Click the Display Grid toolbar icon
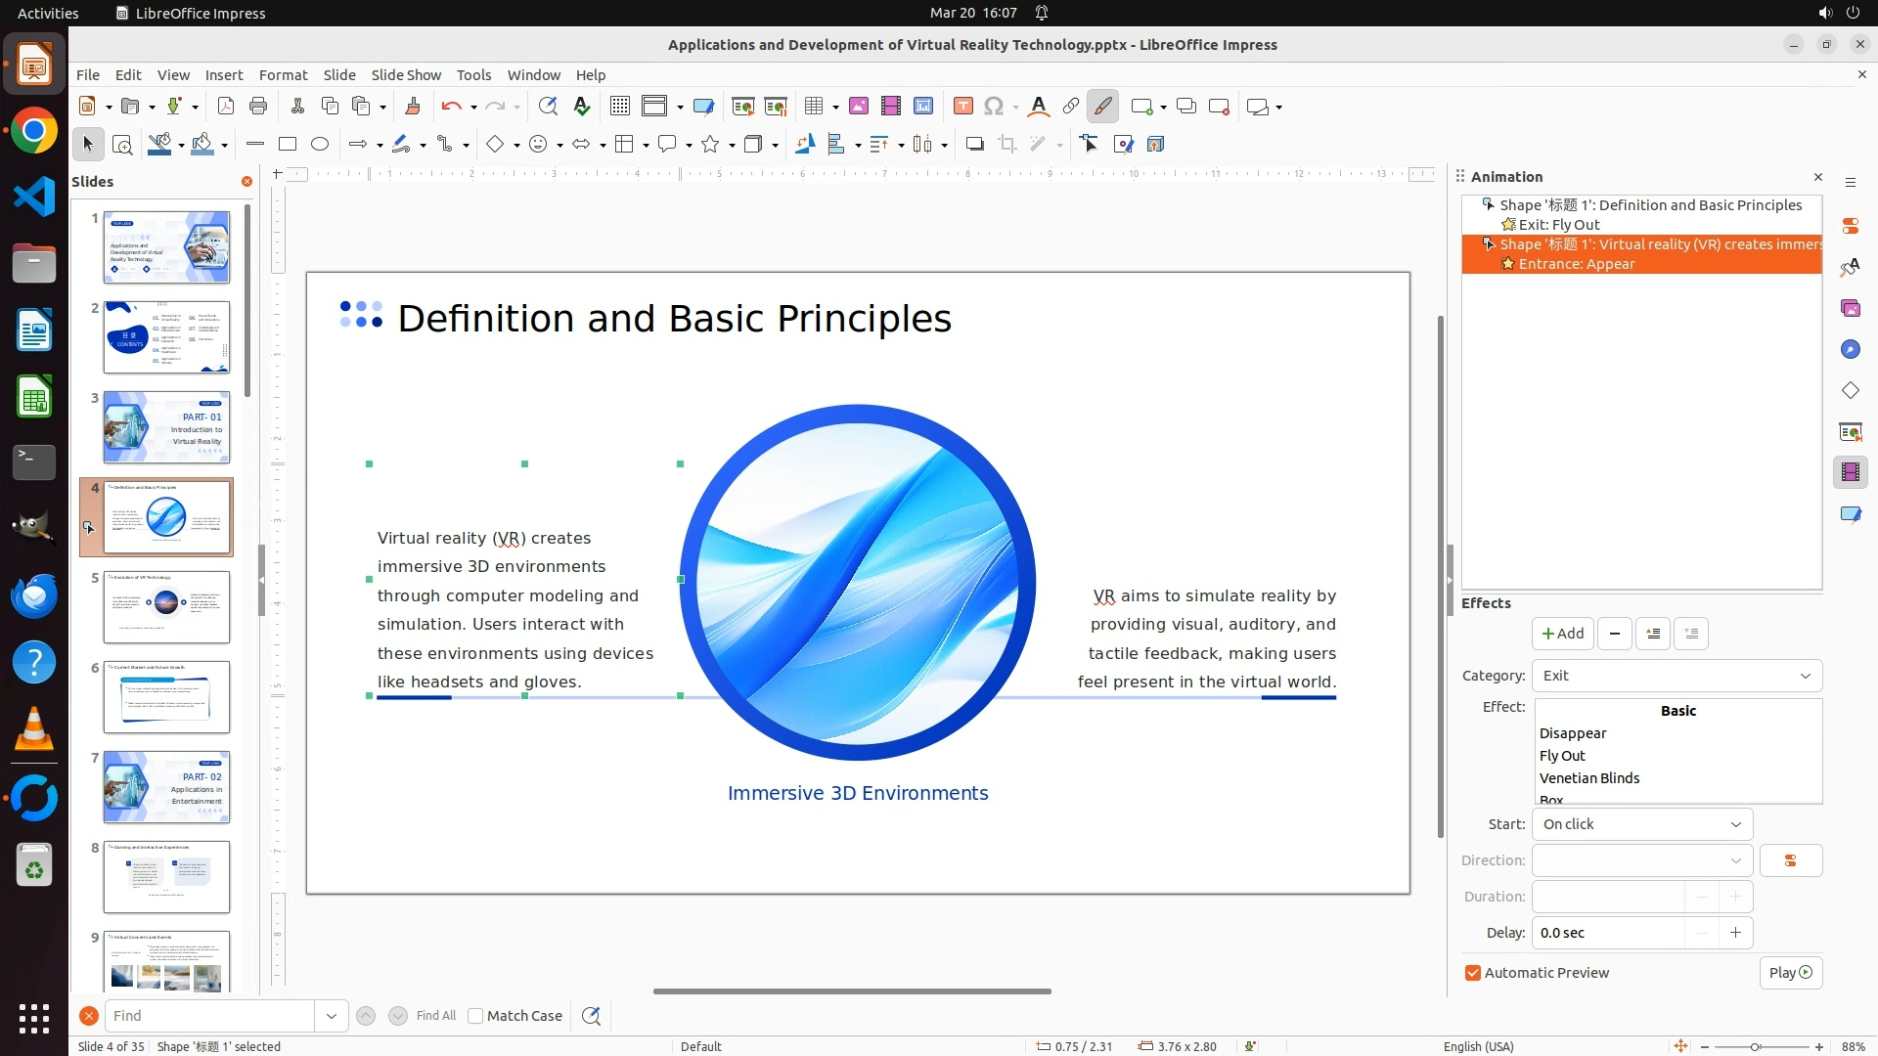Screen dimensions: 1878x1056 [620, 107]
